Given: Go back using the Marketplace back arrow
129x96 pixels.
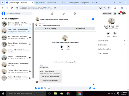Looking at the screenshot, I should point(3,19).
